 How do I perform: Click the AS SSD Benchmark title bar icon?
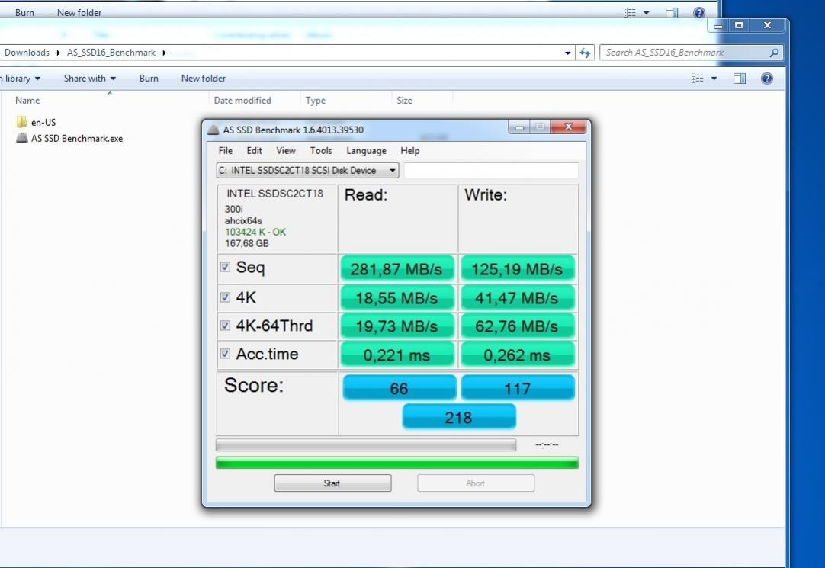213,130
